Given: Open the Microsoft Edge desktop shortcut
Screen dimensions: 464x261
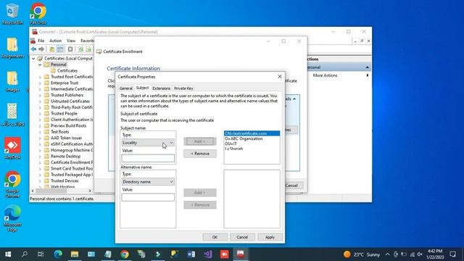Looking at the screenshot, I should coord(12,218).
